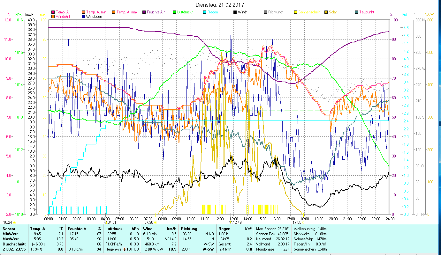This screenshot has width=441, height=255.
Task: Click the gray Richtung legend swatch
Action: pos(265,12)
